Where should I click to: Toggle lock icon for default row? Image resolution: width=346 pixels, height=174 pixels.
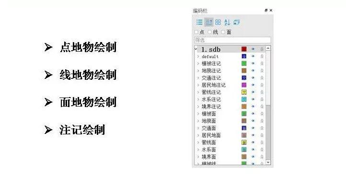pos(262,56)
